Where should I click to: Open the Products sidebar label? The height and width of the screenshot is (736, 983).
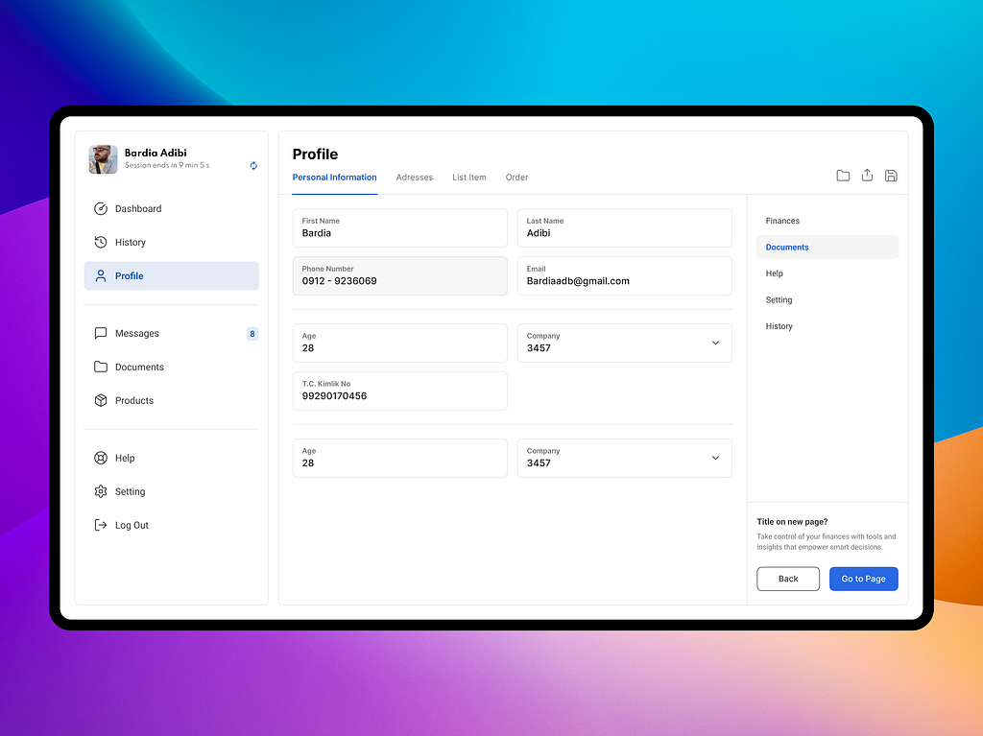134,400
